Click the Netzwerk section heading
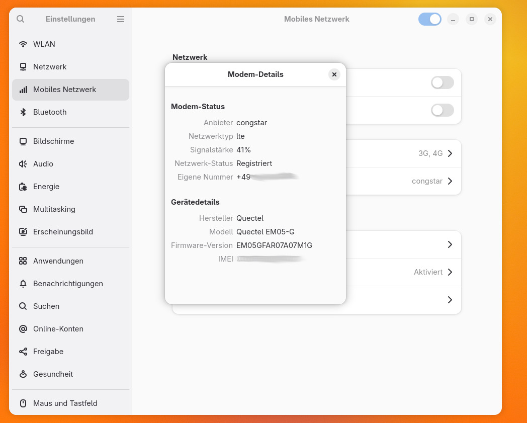 coord(190,57)
